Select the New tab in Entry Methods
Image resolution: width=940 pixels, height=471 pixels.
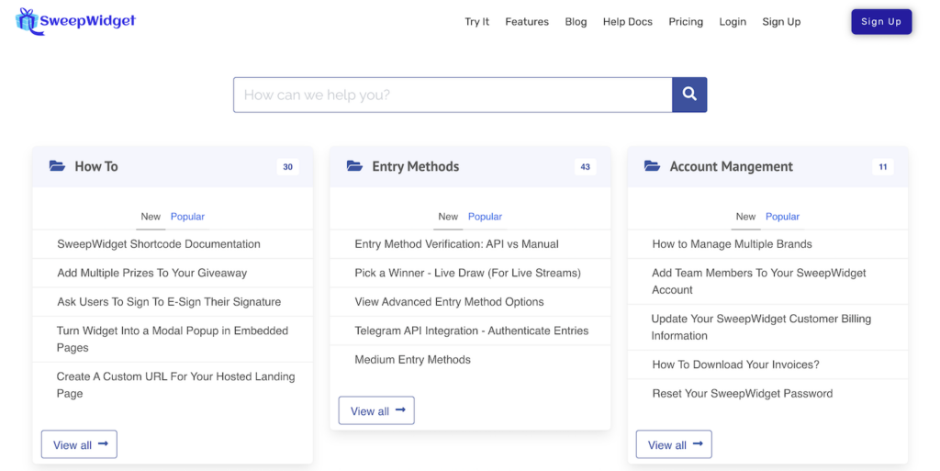[448, 217]
